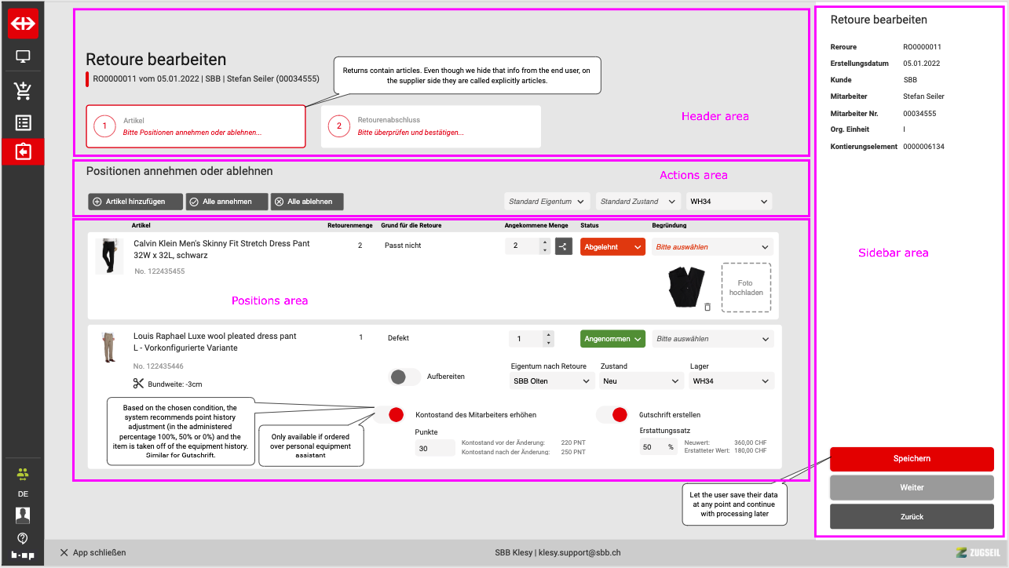Click the SBB logo icon

click(23, 24)
